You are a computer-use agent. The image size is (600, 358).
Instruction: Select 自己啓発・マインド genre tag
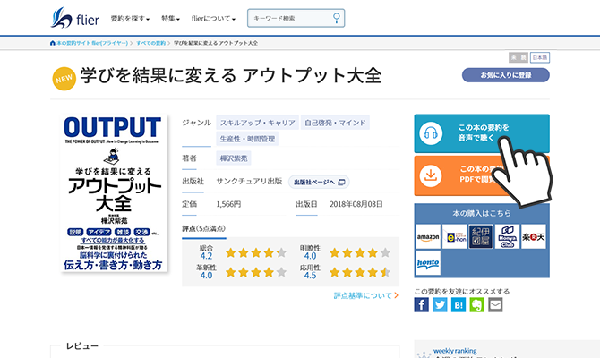(x=335, y=123)
